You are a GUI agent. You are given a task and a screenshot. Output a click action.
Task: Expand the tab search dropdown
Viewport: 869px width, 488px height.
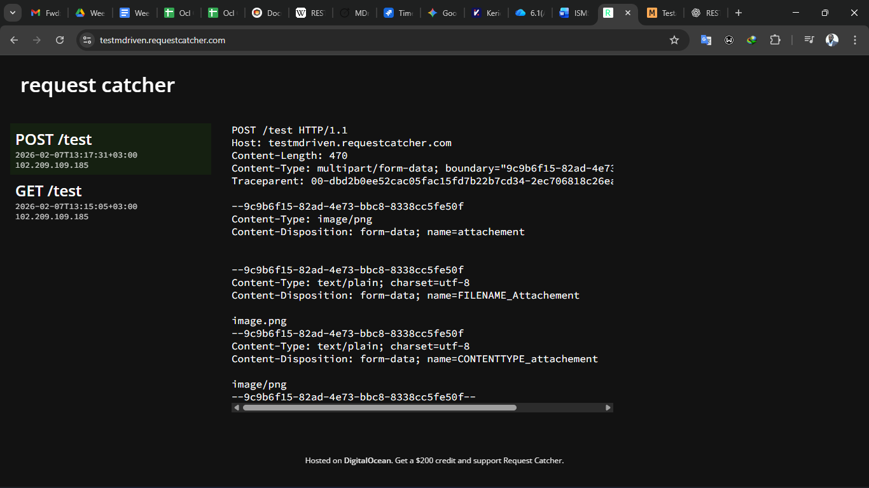12,13
